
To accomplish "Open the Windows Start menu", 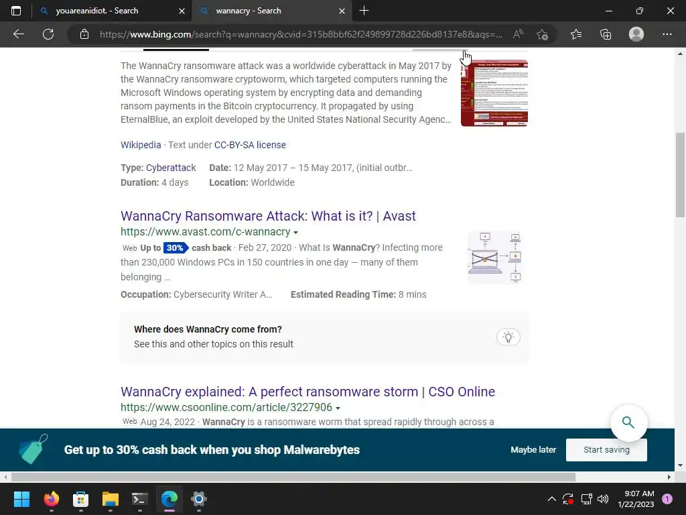I will click(21, 499).
